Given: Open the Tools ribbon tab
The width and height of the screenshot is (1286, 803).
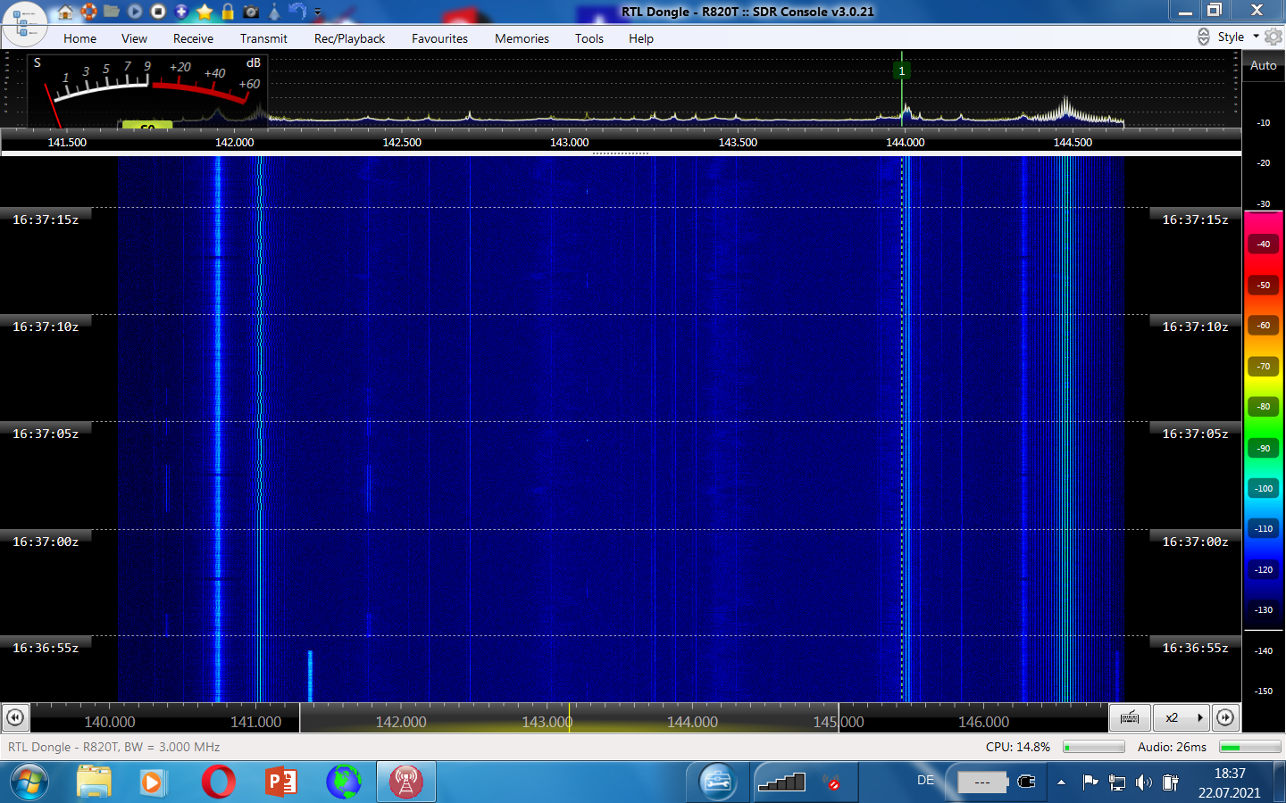Looking at the screenshot, I should pyautogui.click(x=589, y=38).
